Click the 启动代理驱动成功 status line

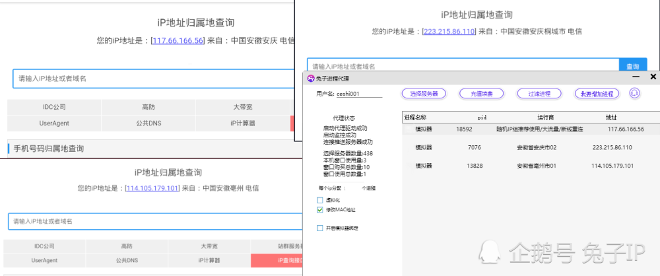pyautogui.click(x=345, y=129)
